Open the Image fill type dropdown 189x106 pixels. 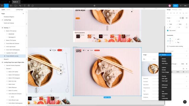(146, 55)
